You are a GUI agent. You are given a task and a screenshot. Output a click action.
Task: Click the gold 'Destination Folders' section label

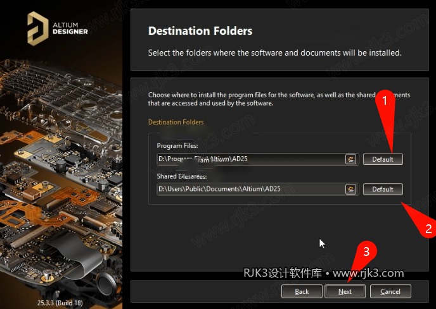tap(176, 122)
